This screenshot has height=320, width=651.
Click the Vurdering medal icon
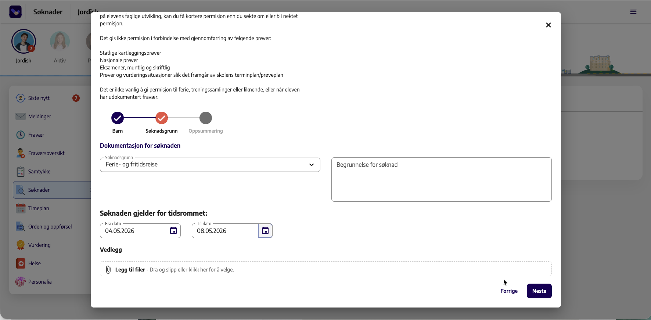(x=21, y=245)
